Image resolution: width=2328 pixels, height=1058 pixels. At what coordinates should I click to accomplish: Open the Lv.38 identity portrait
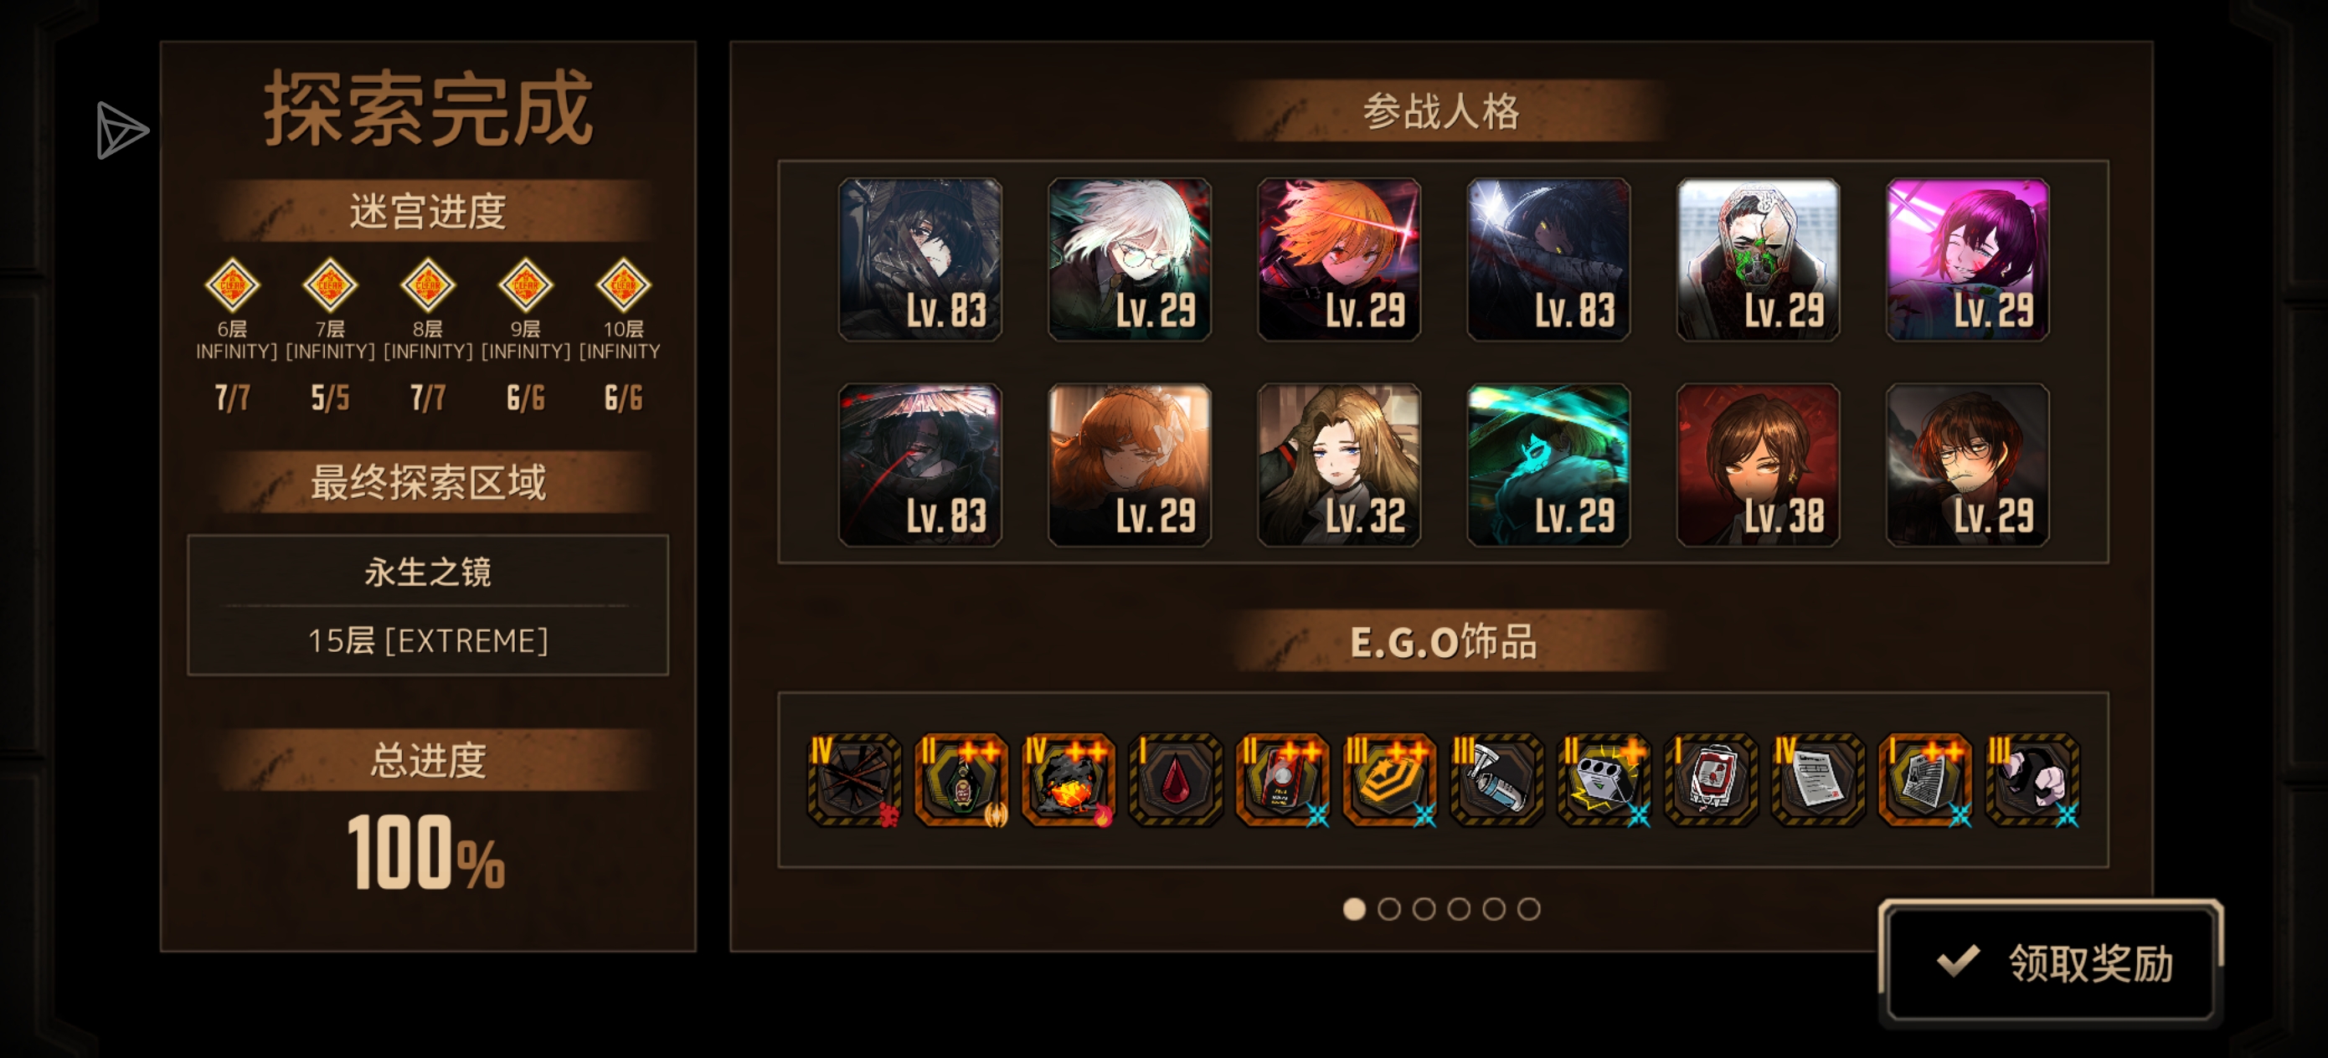click(1758, 465)
